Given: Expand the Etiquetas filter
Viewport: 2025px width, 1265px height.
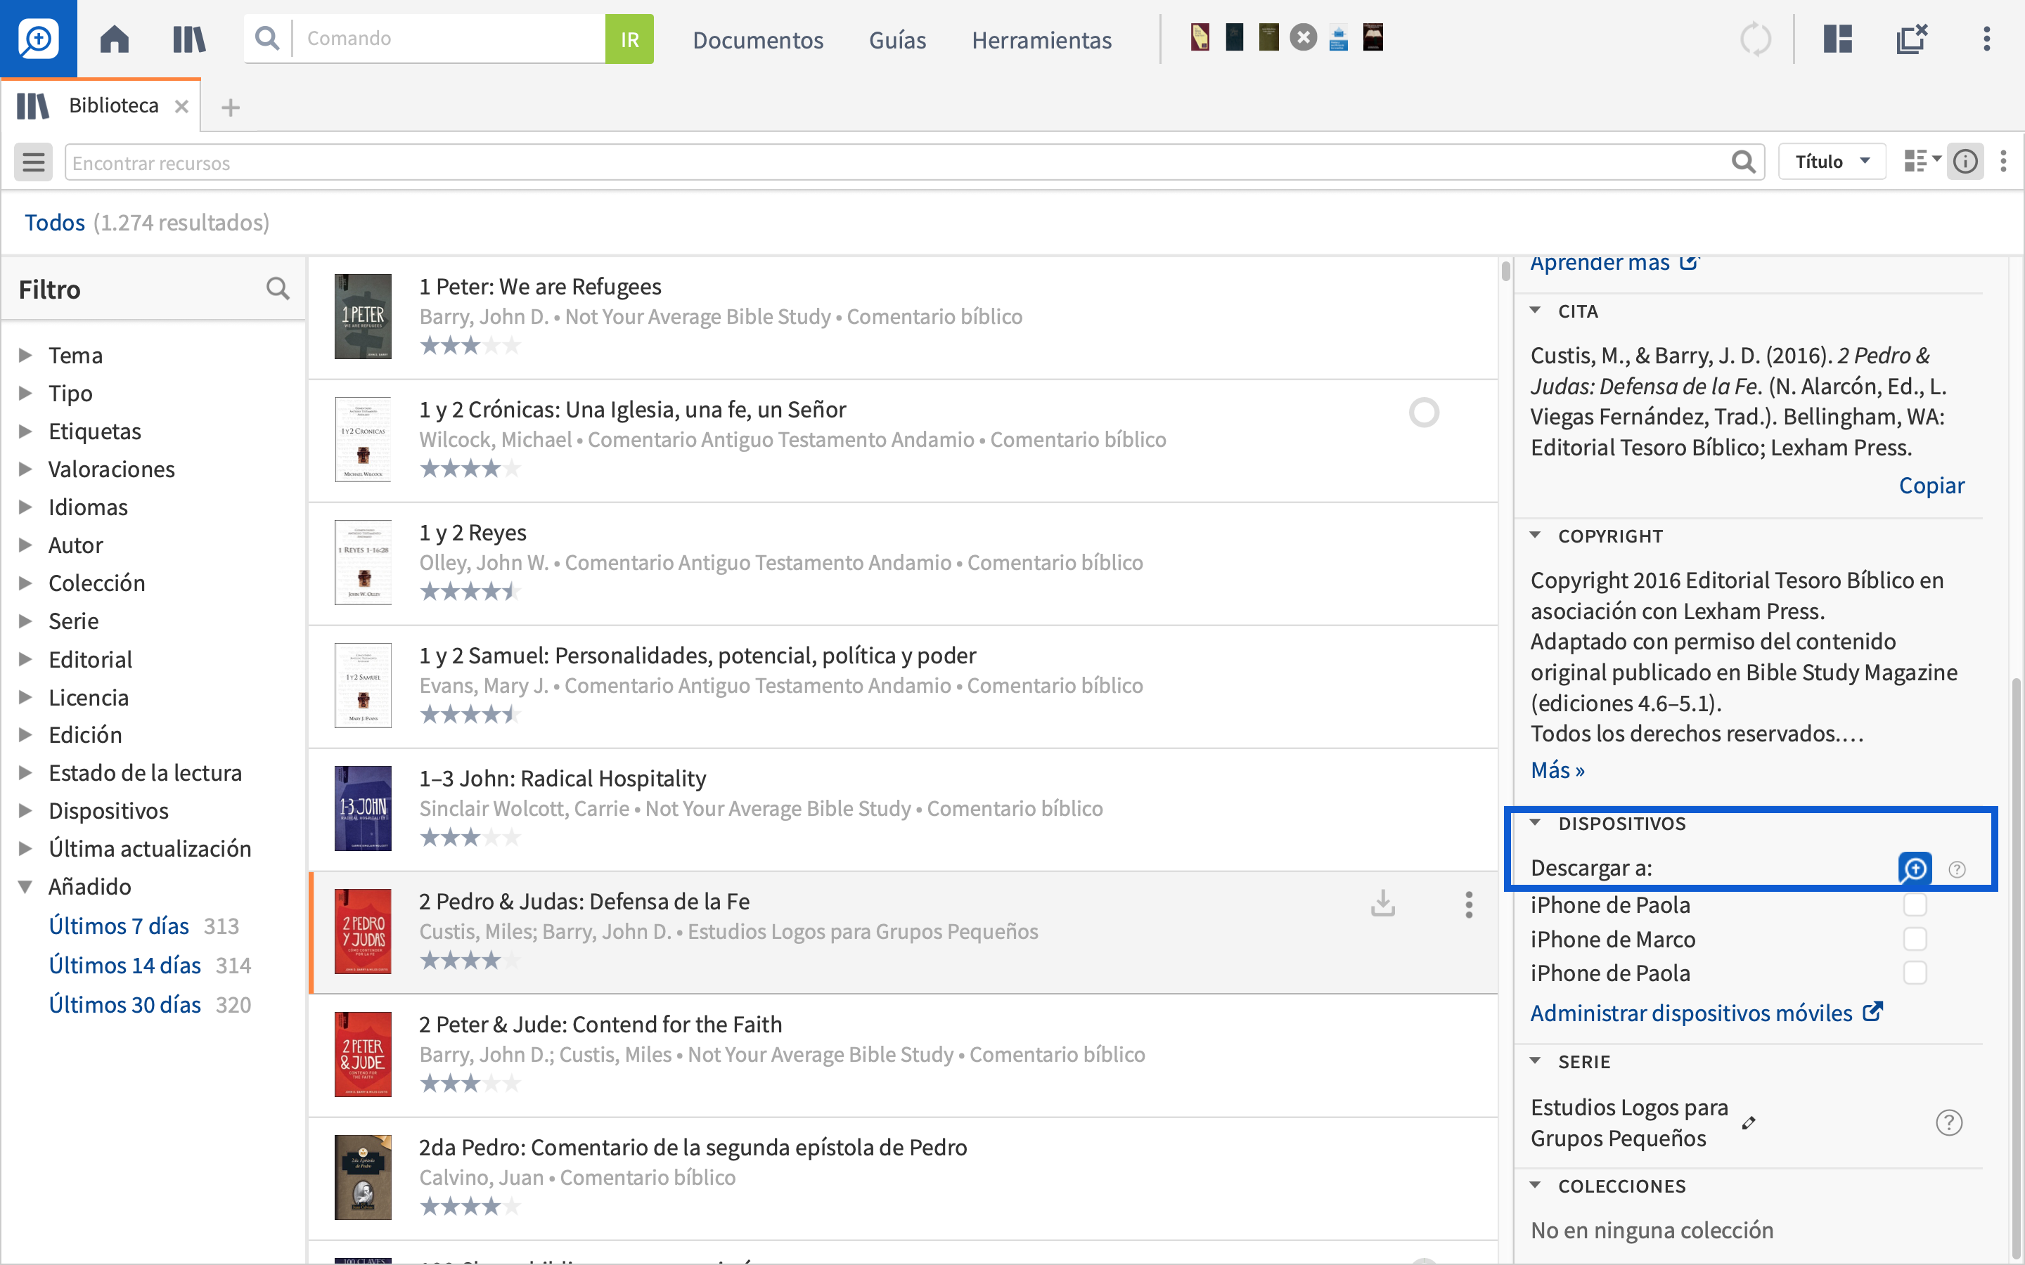Looking at the screenshot, I should click(x=25, y=431).
